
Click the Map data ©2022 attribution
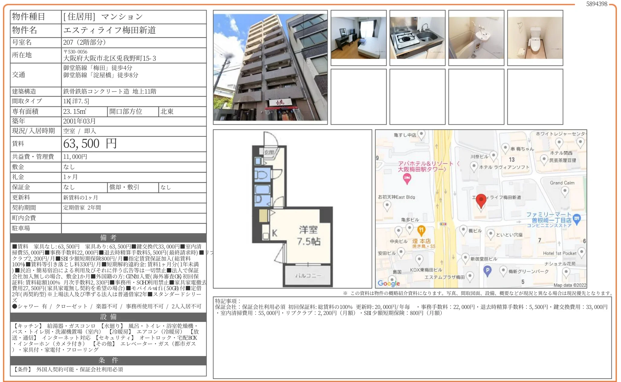click(570, 285)
